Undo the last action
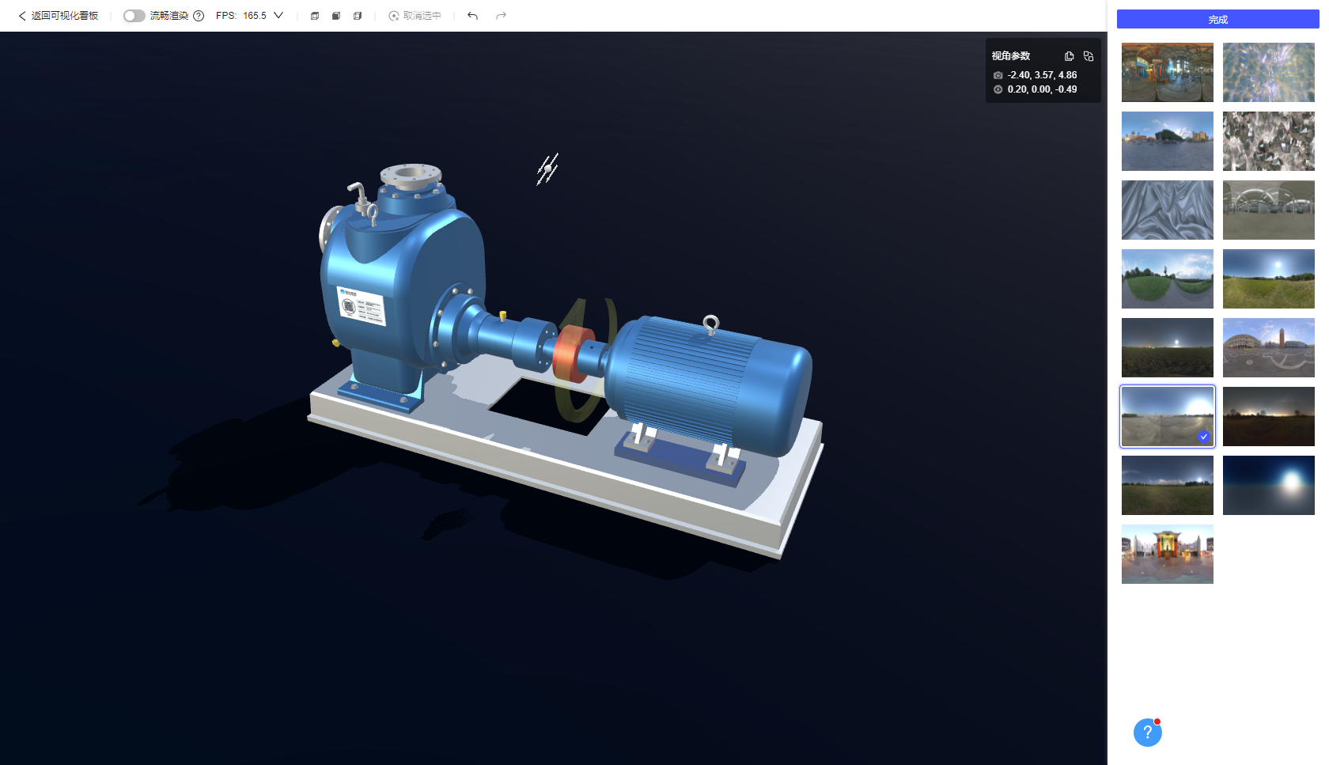This screenshot has height=765, width=1329. pos(472,16)
